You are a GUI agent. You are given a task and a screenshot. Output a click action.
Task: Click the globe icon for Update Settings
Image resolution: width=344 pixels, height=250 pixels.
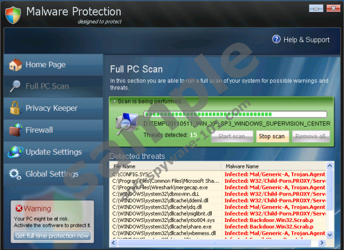coord(15,152)
